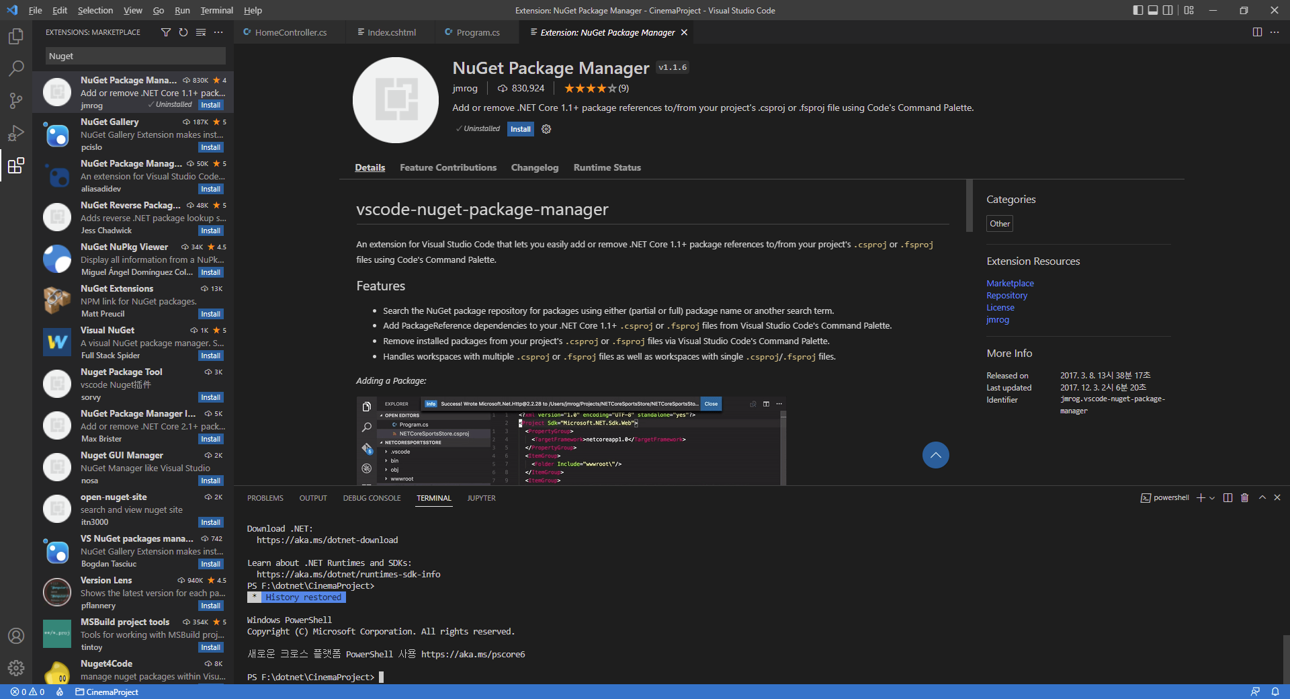This screenshot has width=1290, height=699.
Task: Click the NuGet Package Manager logo image
Action: pos(396,100)
